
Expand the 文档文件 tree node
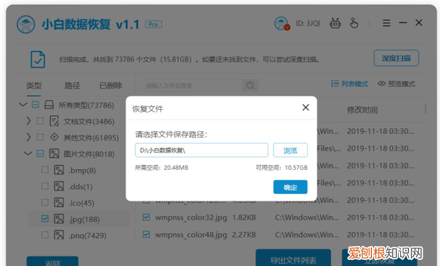pos(28,121)
